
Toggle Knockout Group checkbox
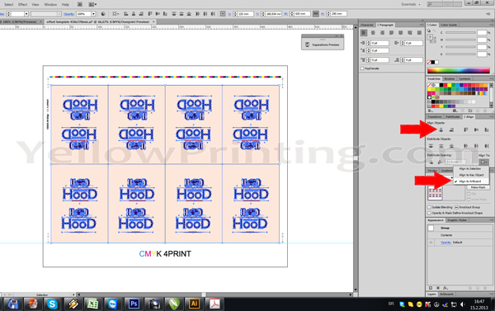[x=456, y=207]
